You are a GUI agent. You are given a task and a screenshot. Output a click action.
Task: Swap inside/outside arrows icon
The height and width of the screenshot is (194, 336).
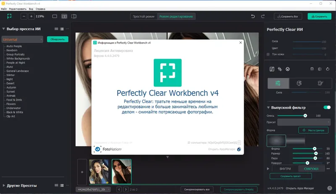(328, 169)
